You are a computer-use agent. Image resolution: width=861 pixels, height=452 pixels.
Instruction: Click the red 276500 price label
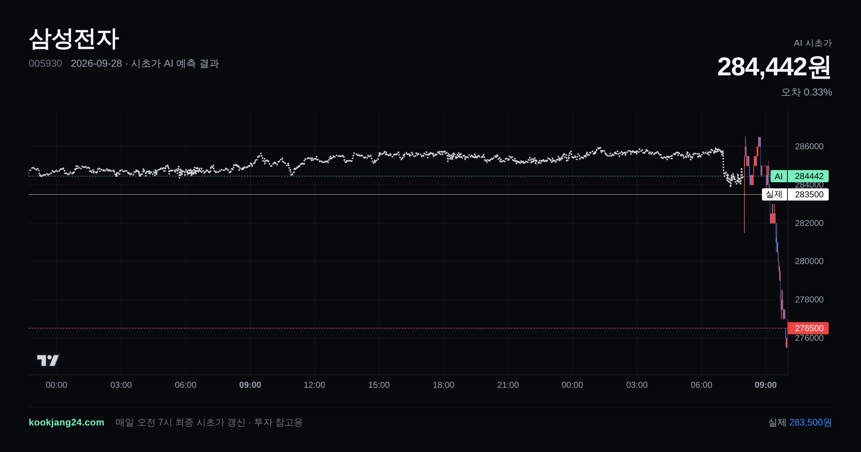point(808,328)
